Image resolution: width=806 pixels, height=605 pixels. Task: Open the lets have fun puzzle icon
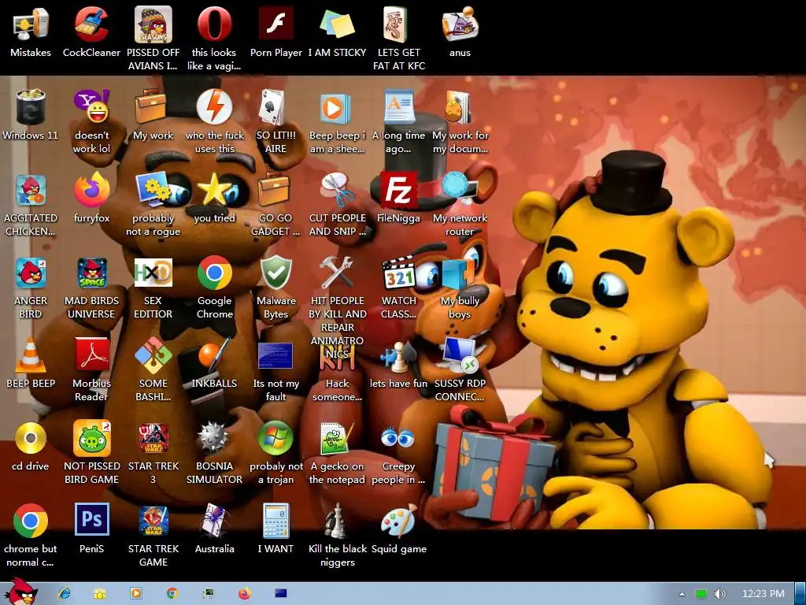tap(398, 356)
